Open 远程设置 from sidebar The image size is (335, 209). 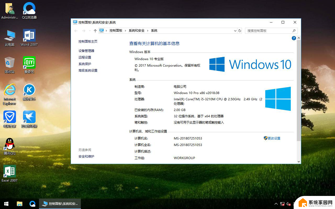pos(85,57)
